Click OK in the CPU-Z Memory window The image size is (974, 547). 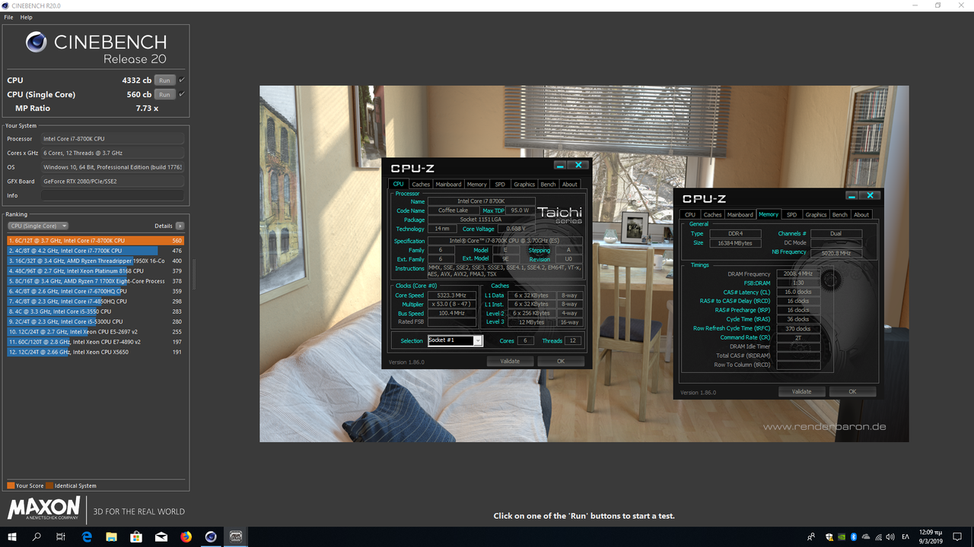852,391
